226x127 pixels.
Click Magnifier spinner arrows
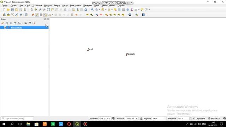(x=165, y=119)
